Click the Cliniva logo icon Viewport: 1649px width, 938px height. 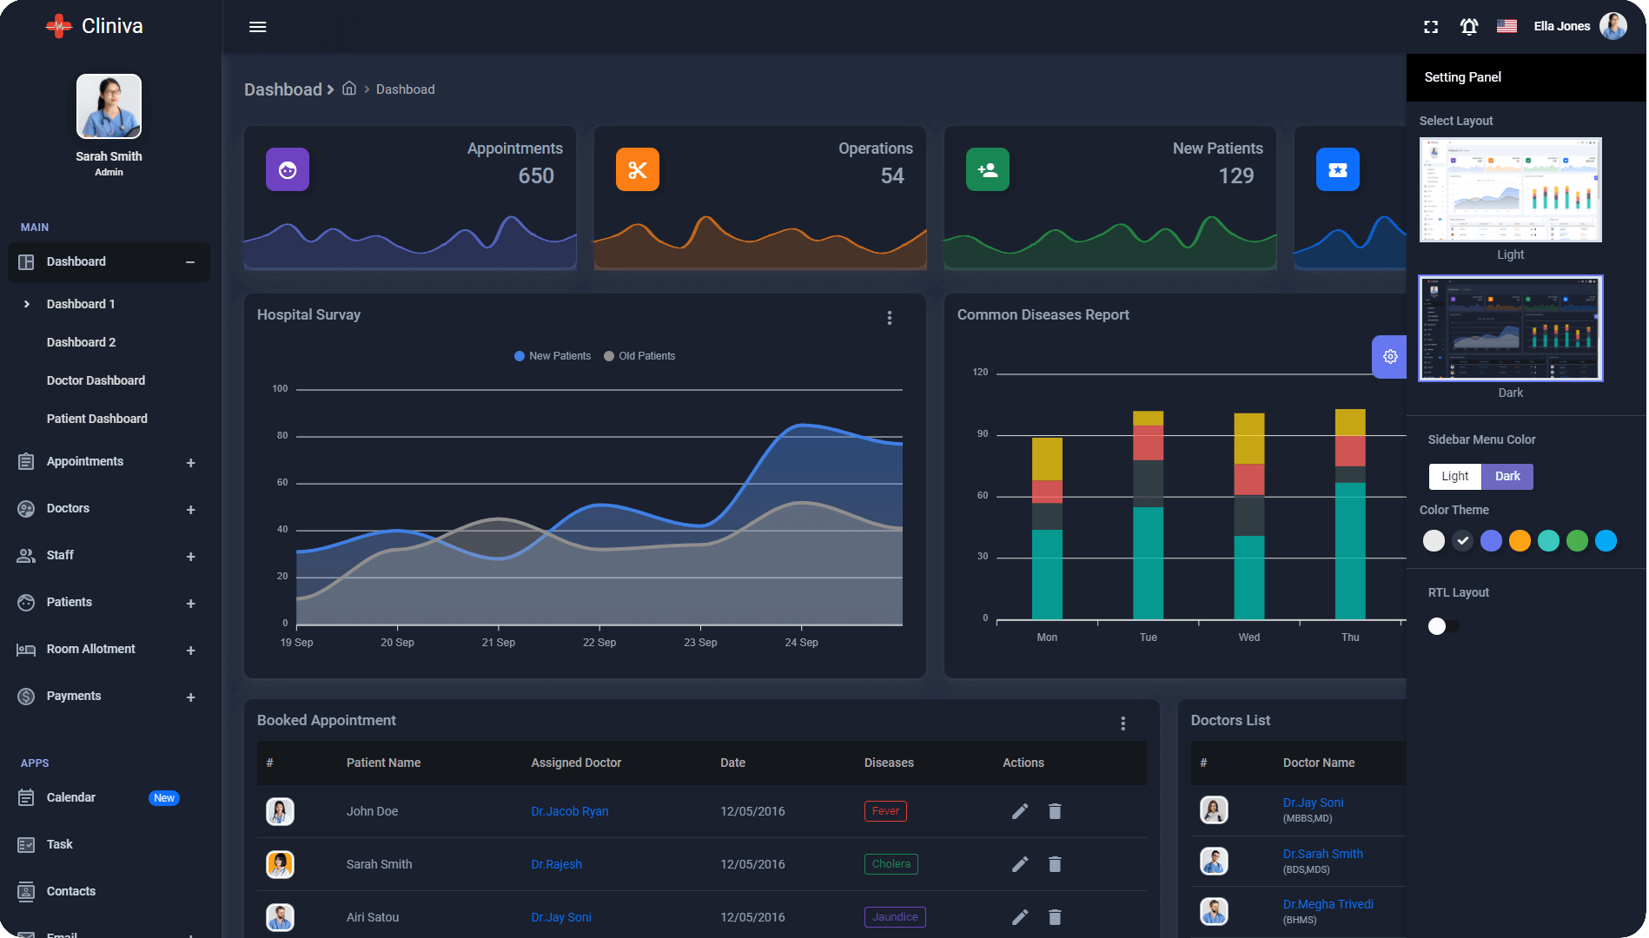pos(59,26)
